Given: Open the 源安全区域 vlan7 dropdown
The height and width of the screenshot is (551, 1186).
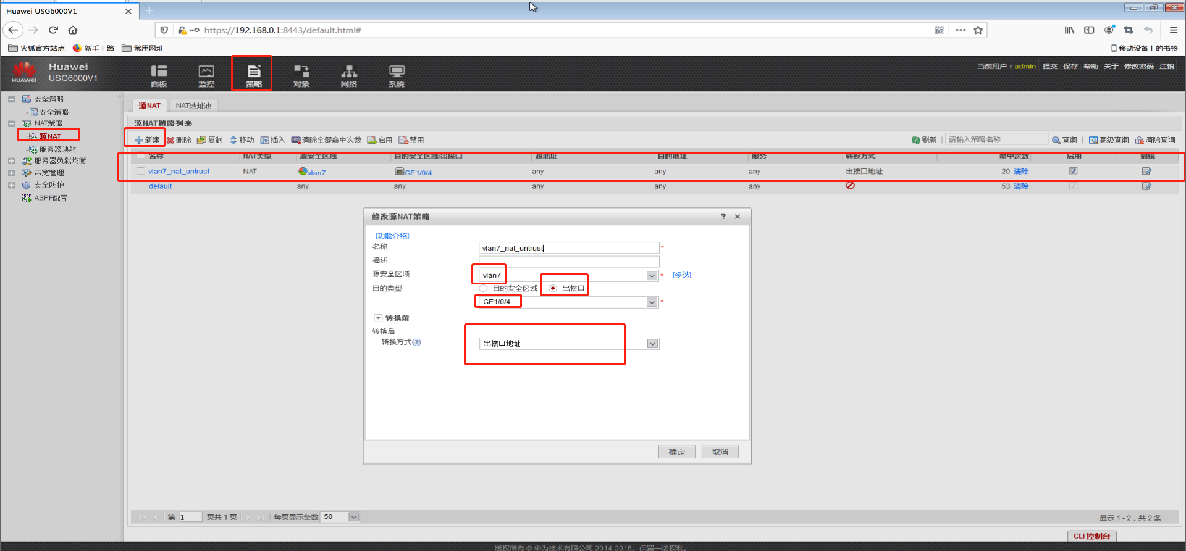Looking at the screenshot, I should click(x=652, y=276).
